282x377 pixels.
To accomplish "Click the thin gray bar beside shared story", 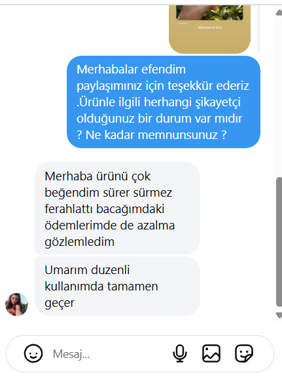I will coord(258,30).
